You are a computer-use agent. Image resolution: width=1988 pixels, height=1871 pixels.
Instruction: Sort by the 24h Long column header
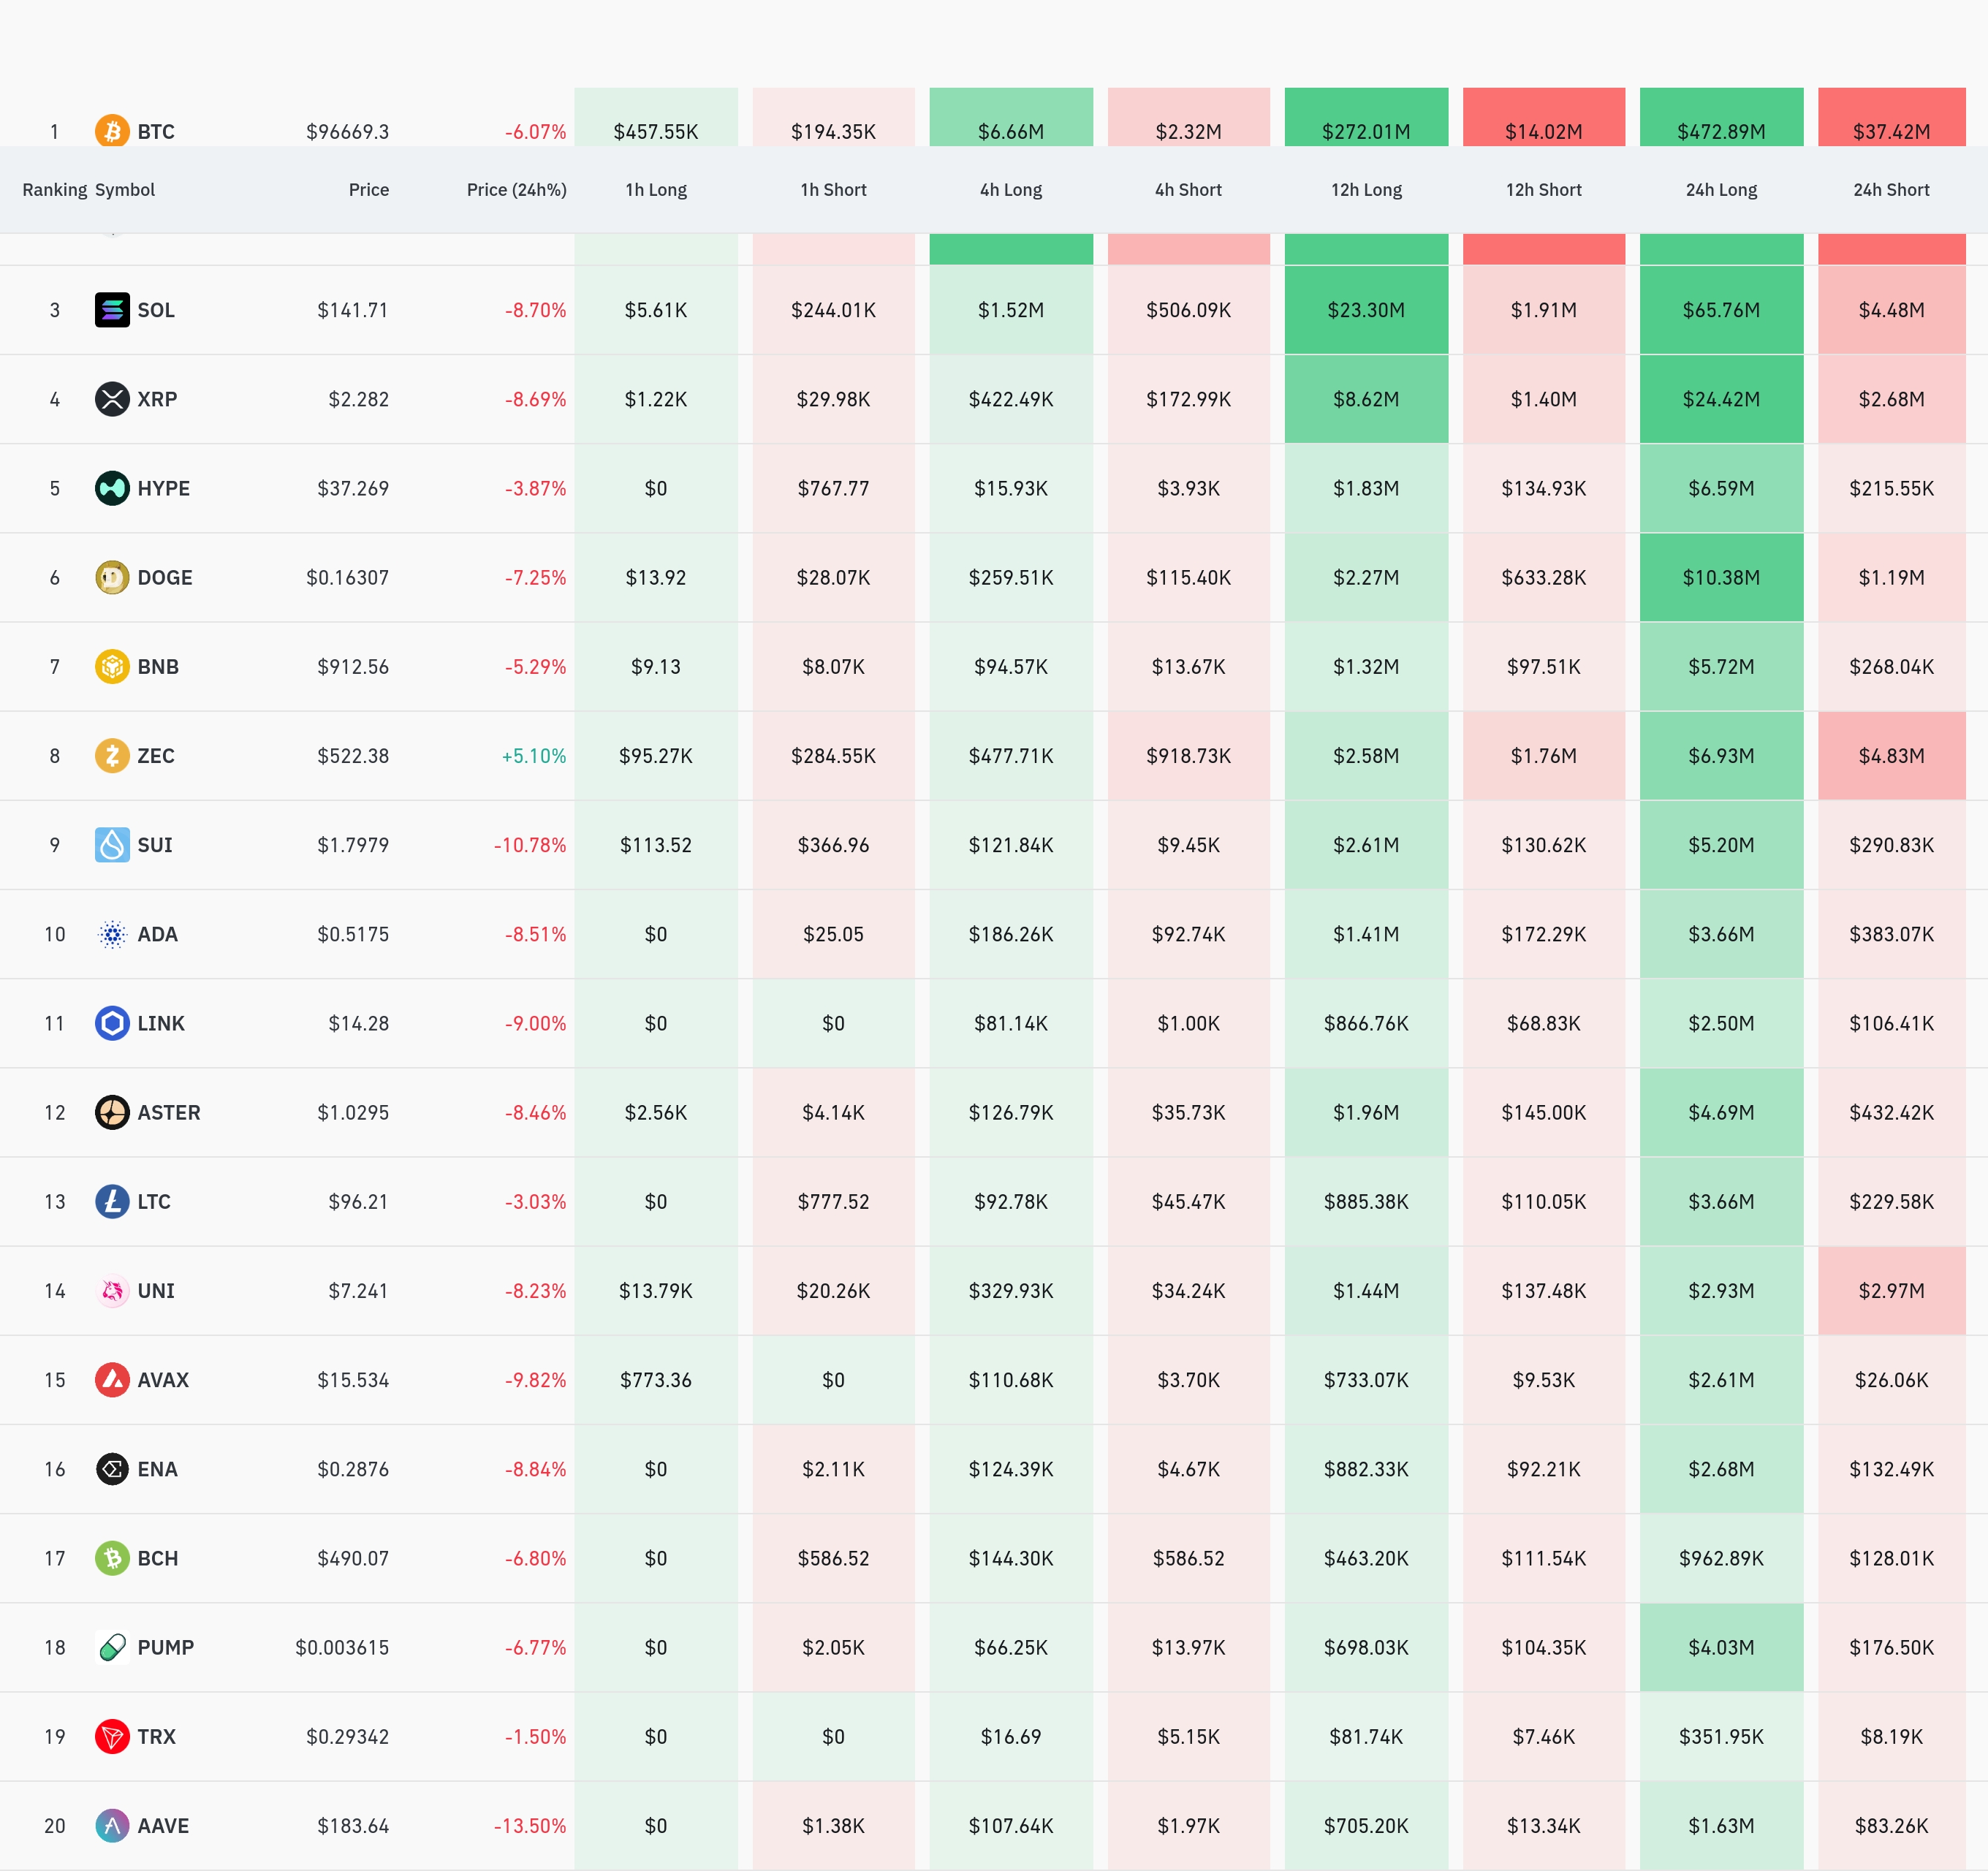point(1720,190)
